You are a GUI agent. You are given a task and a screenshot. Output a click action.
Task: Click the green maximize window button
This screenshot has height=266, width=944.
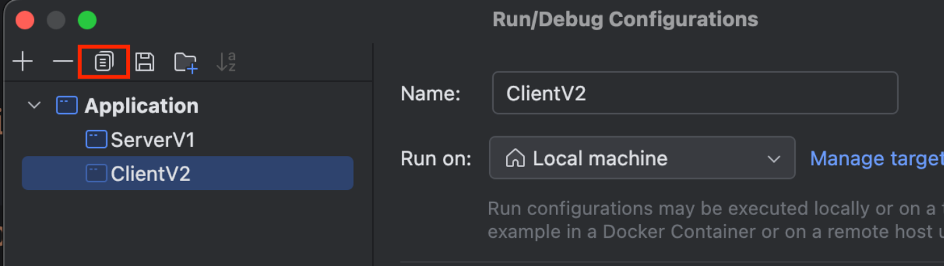(x=87, y=20)
